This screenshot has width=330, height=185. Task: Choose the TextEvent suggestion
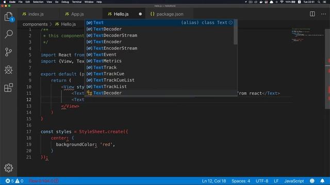[x=160, y=54]
